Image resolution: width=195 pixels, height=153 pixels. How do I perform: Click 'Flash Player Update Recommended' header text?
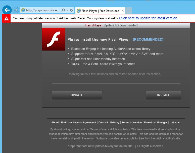tap(111, 25)
